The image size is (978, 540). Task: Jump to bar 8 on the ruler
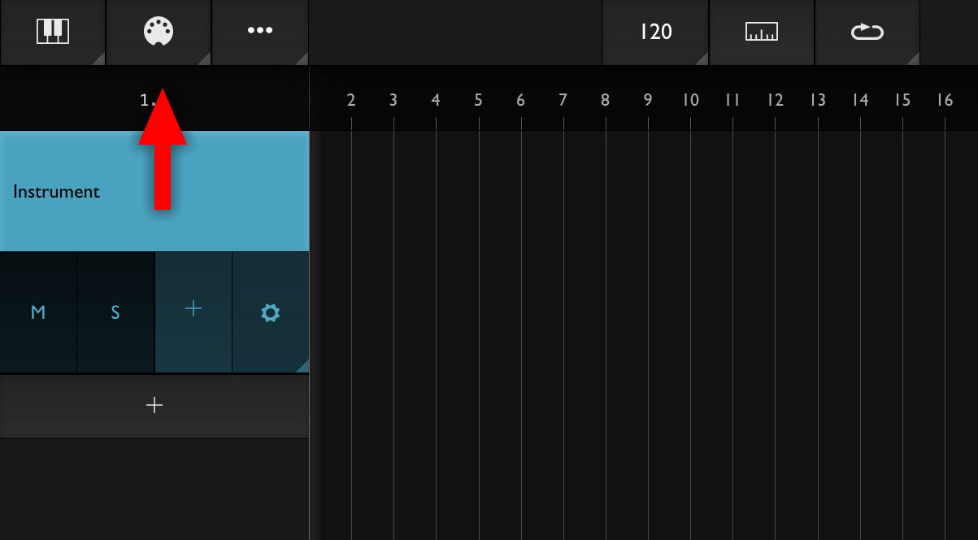pos(606,100)
